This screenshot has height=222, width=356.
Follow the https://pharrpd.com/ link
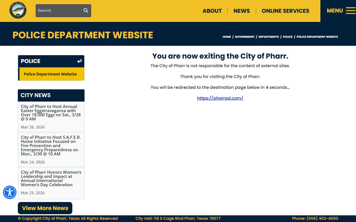(x=220, y=98)
